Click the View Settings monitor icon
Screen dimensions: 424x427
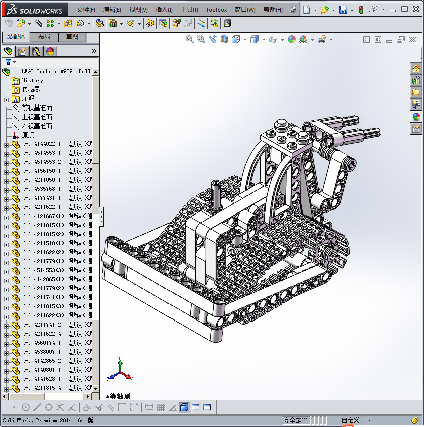tap(322, 40)
